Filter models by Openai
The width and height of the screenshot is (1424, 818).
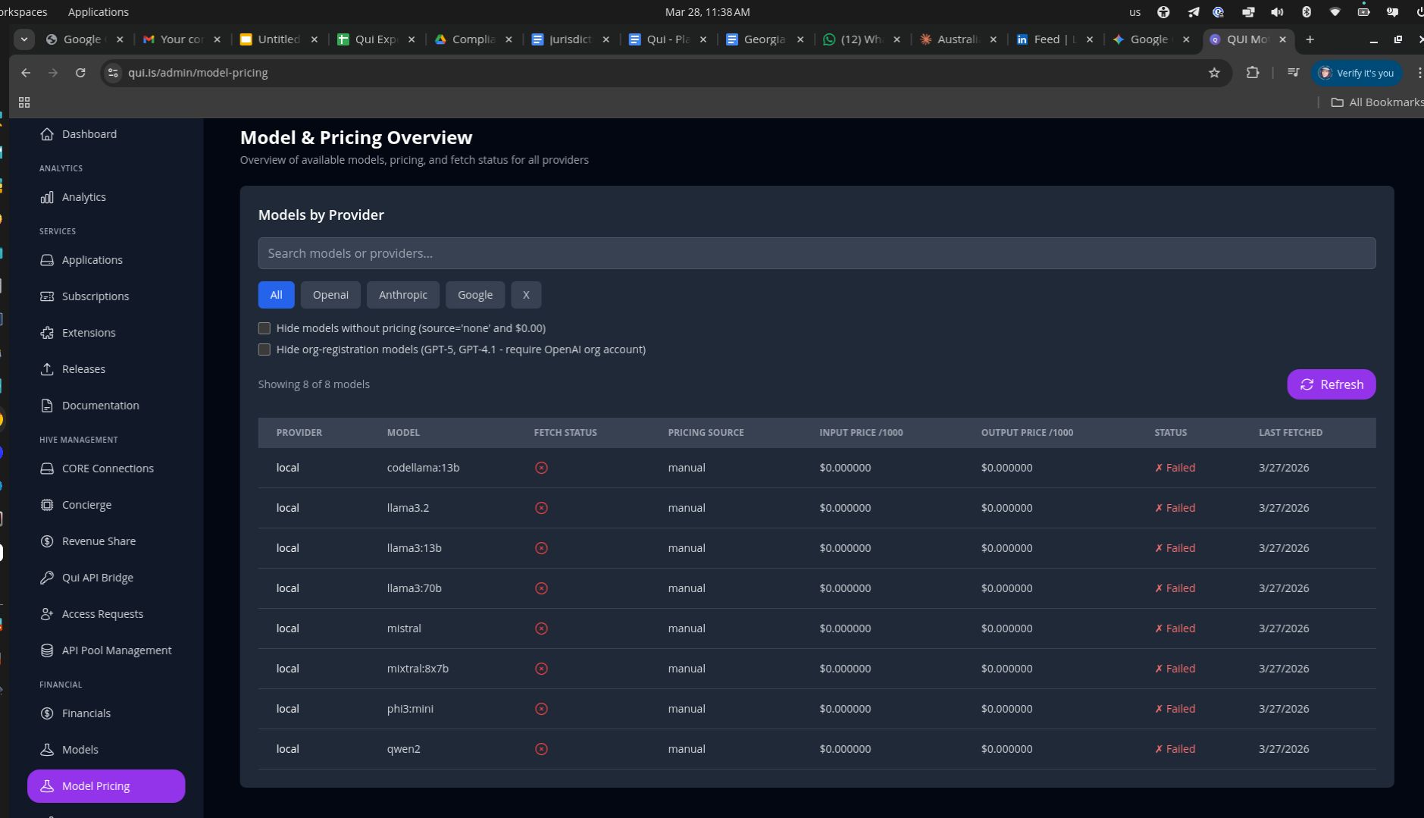(x=330, y=295)
